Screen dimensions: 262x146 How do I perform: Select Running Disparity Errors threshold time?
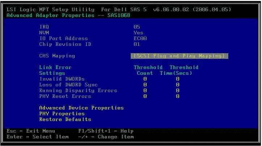click(x=177, y=90)
